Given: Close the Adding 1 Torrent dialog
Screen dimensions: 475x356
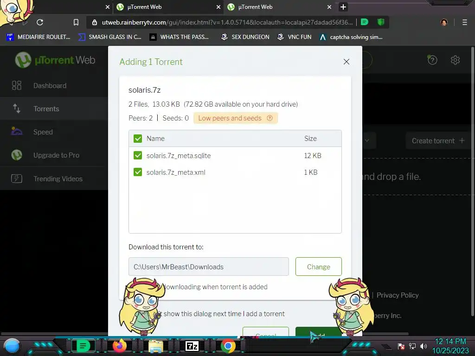Looking at the screenshot, I should point(346,62).
